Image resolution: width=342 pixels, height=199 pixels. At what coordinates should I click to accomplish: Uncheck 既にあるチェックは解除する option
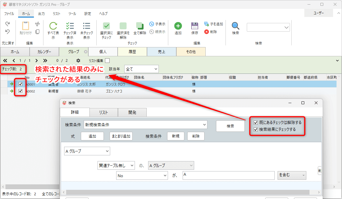pyautogui.click(x=256, y=123)
